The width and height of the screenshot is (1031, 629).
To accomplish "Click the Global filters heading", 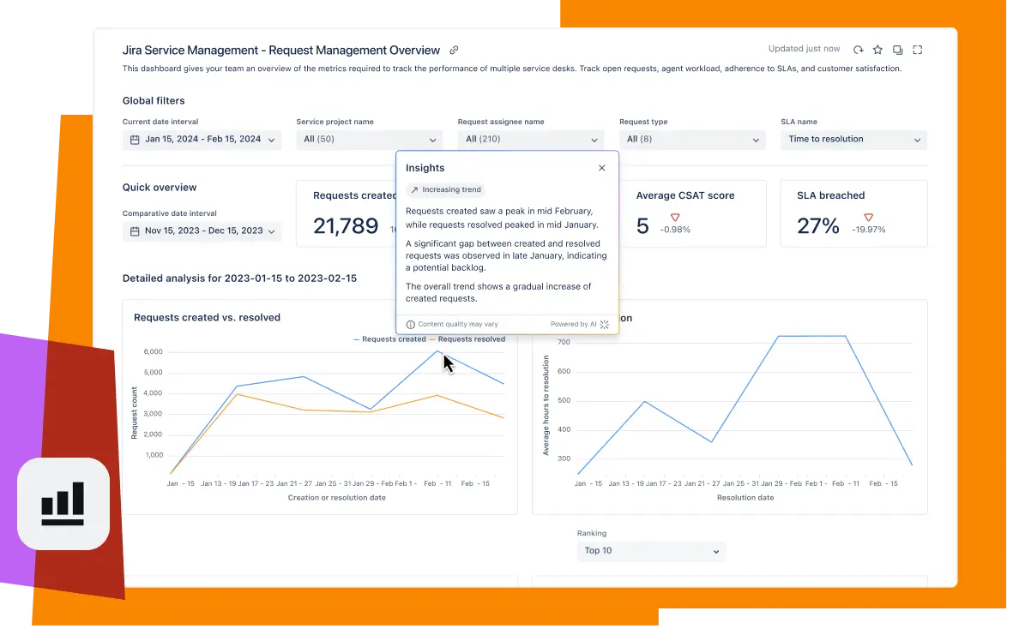I will (x=154, y=101).
